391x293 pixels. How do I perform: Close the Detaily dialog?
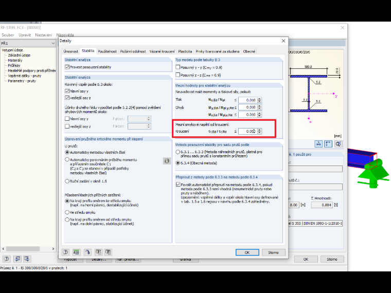tap(283, 41)
